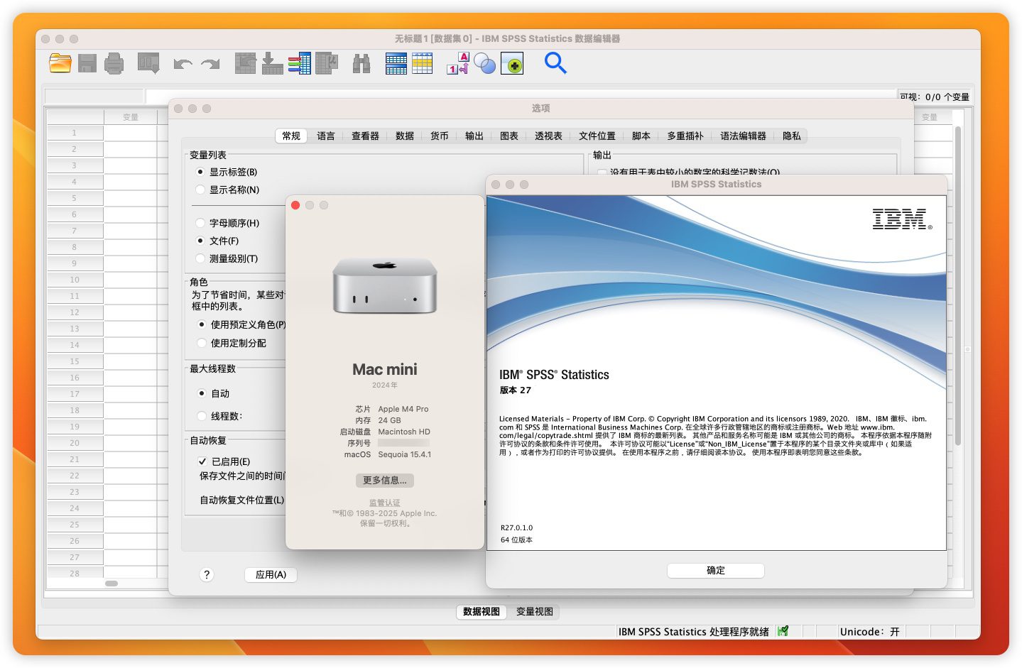Click the 监管认证 link

tap(385, 503)
